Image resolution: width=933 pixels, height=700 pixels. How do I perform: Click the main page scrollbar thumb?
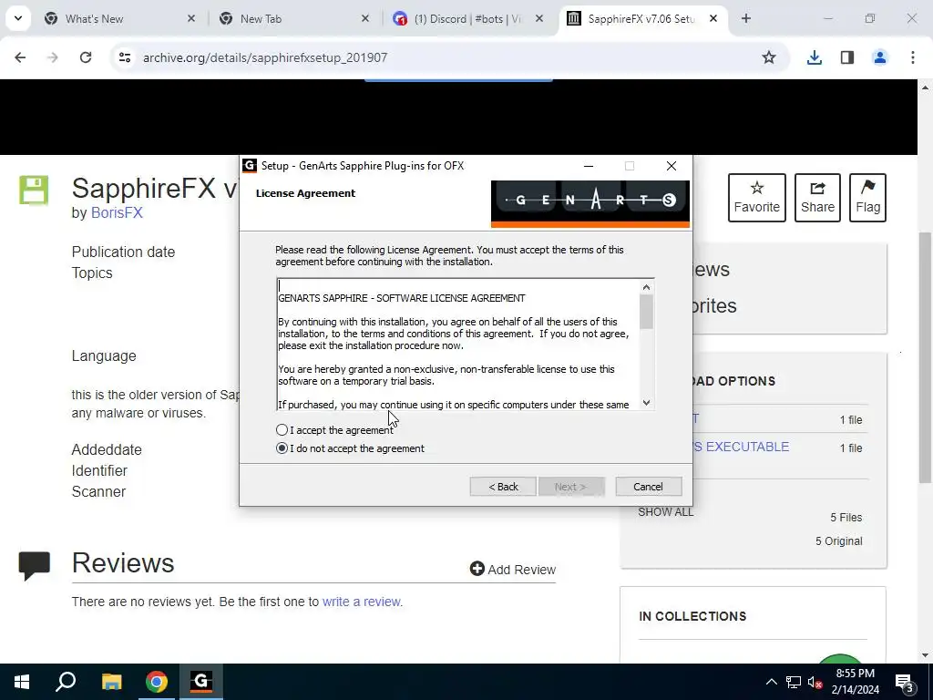[926, 357]
